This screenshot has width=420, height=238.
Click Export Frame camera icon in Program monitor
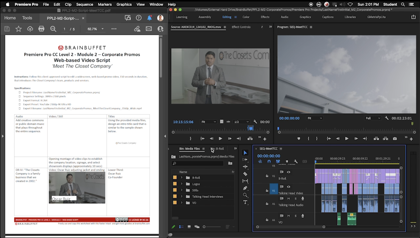395,139
